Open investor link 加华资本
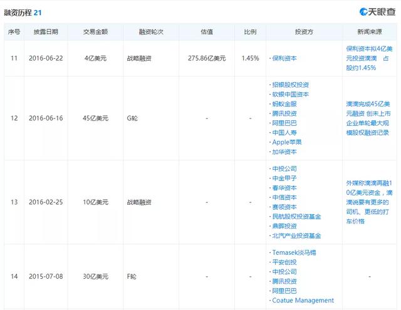This screenshot has height=310, width=401. [284, 152]
